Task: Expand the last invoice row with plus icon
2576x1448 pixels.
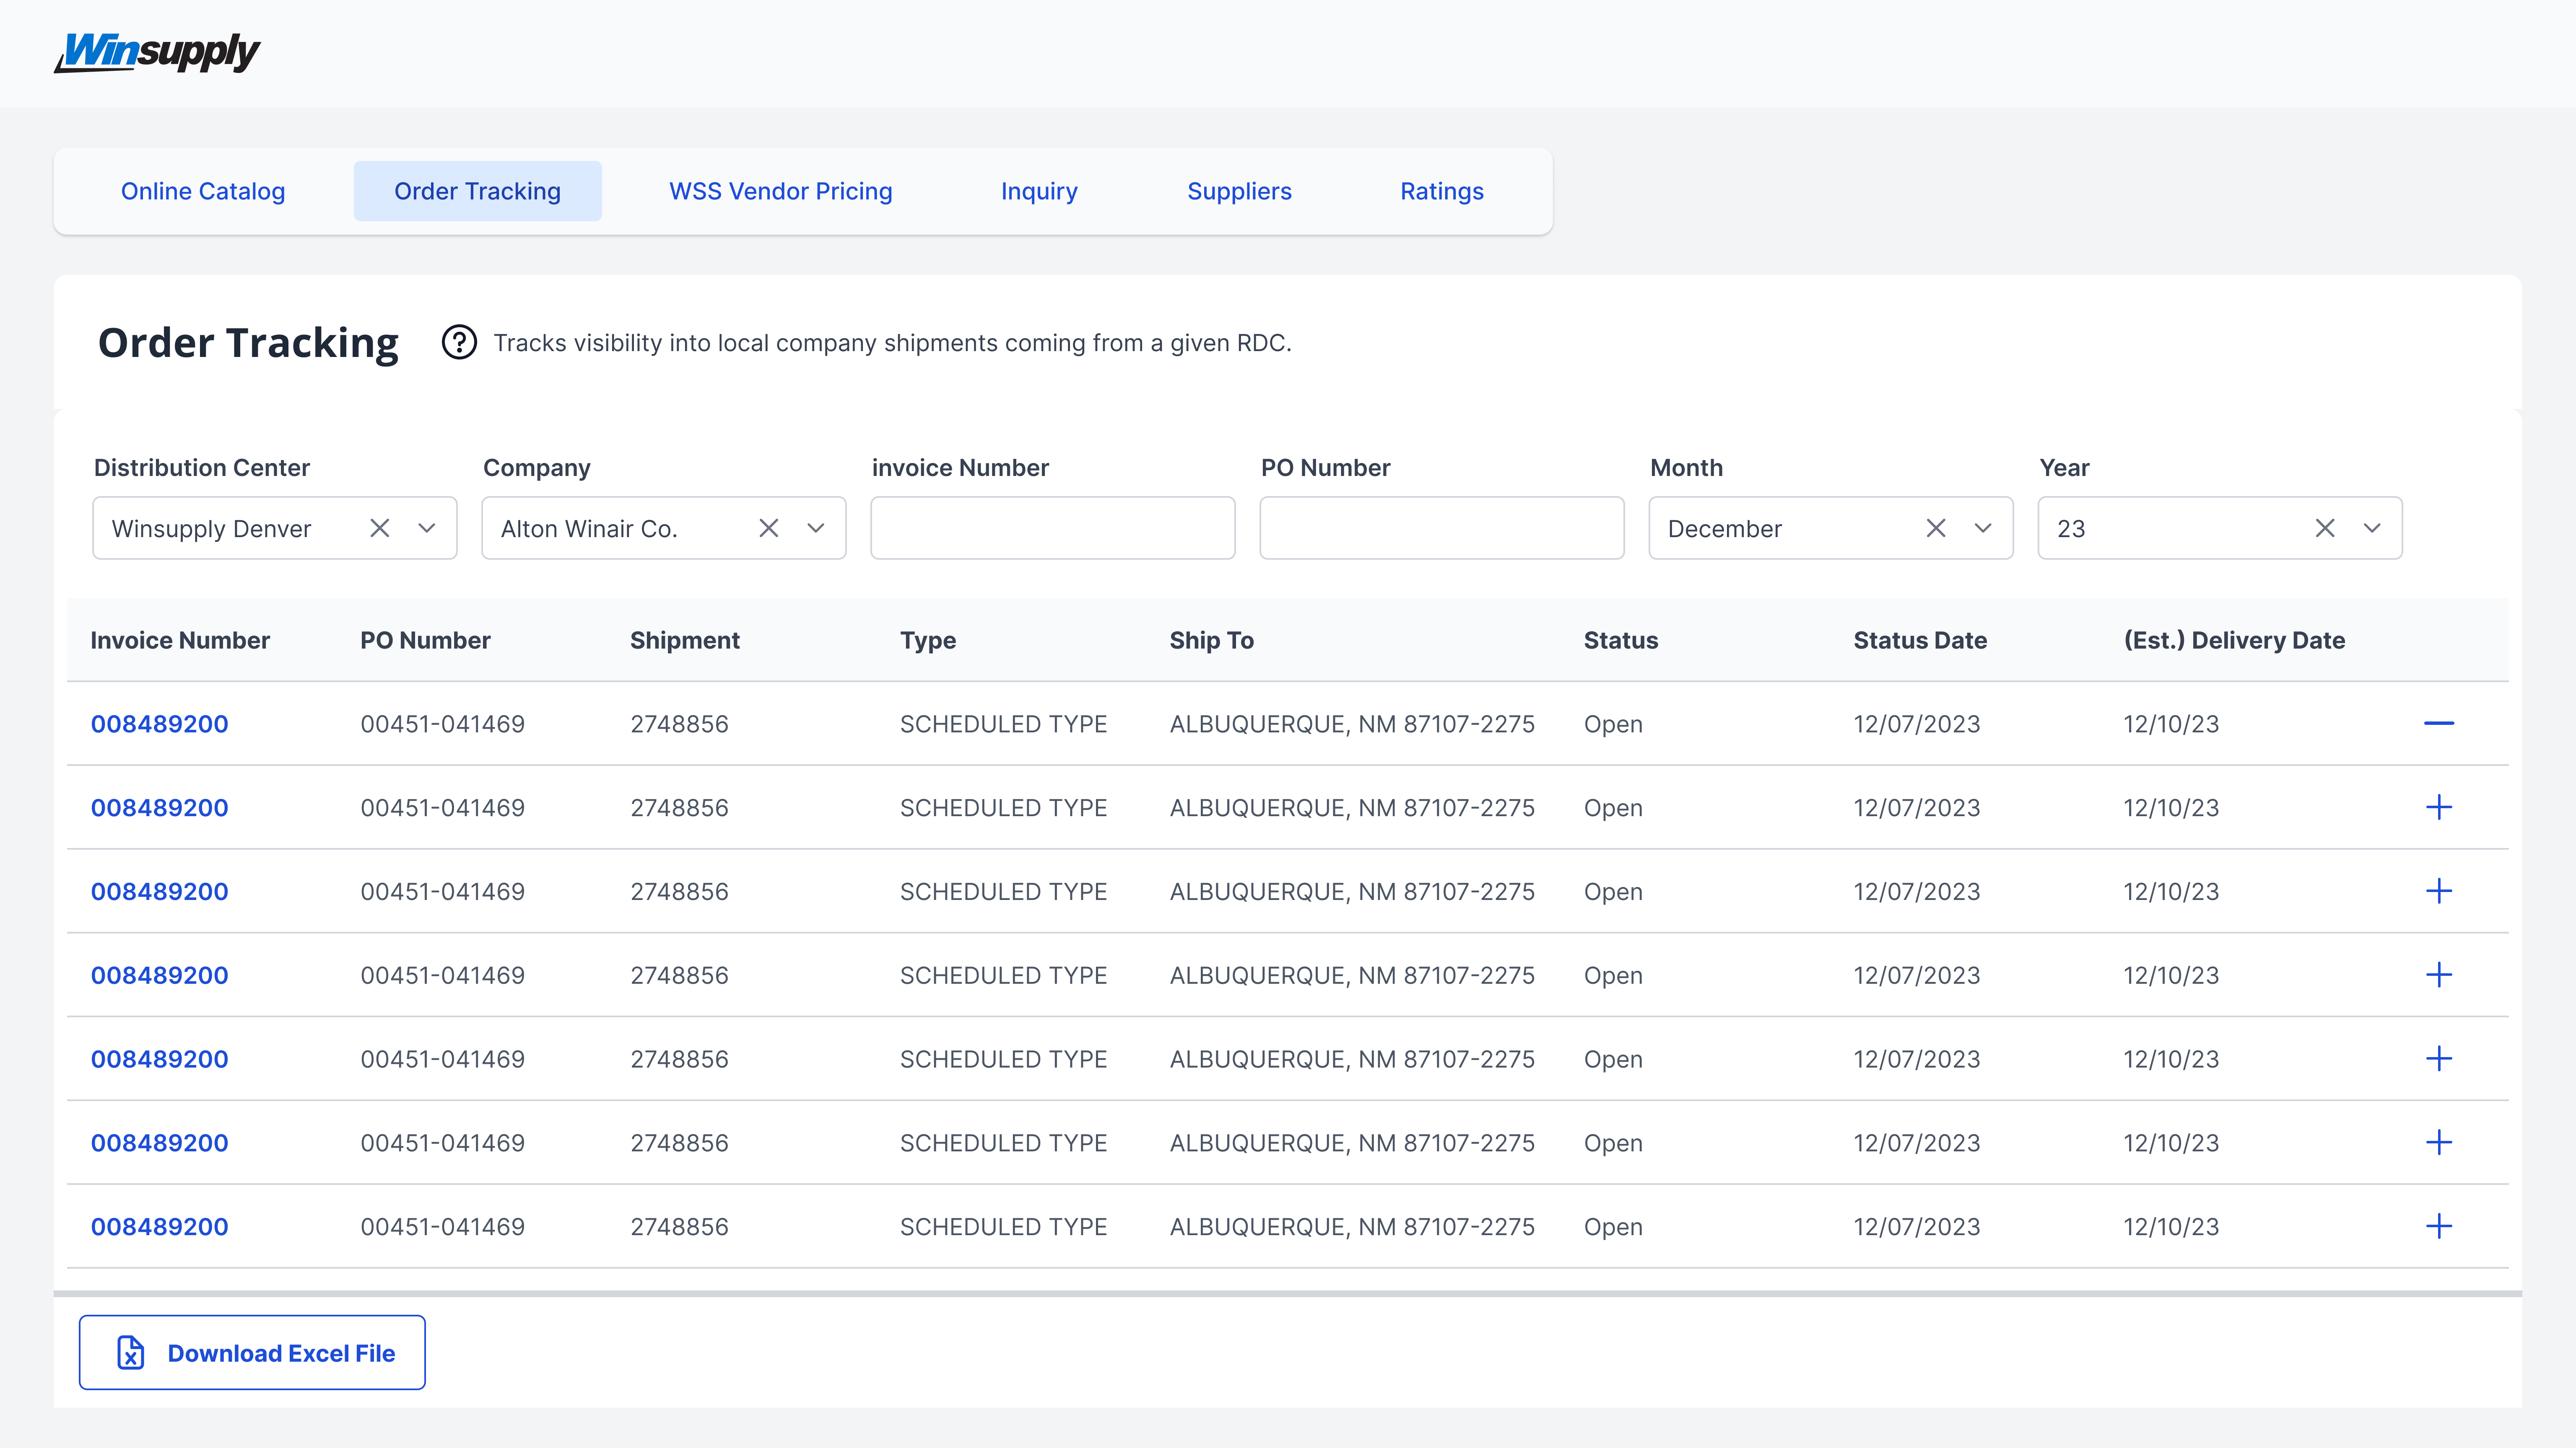Action: [2438, 1226]
